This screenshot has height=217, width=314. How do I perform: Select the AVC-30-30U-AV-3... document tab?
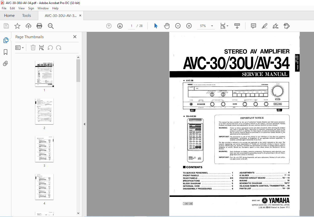(61, 16)
